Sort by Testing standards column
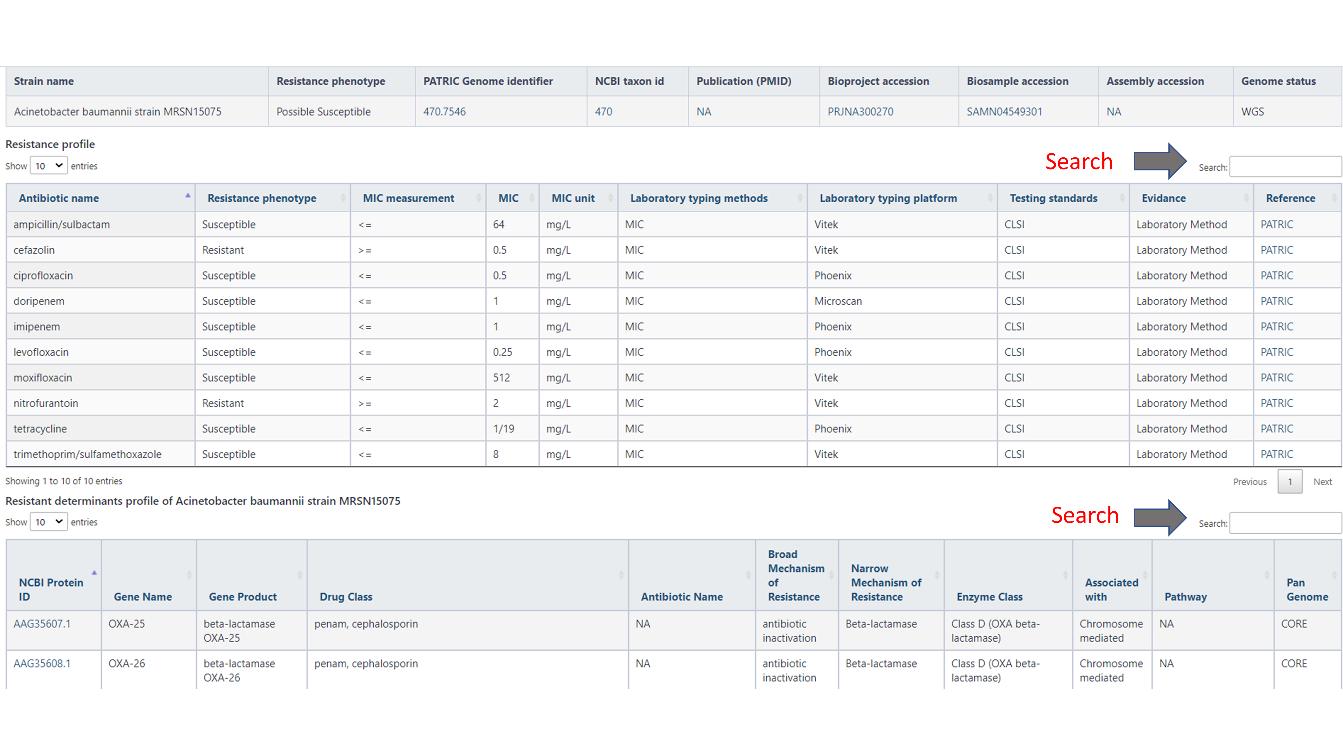 (1053, 198)
